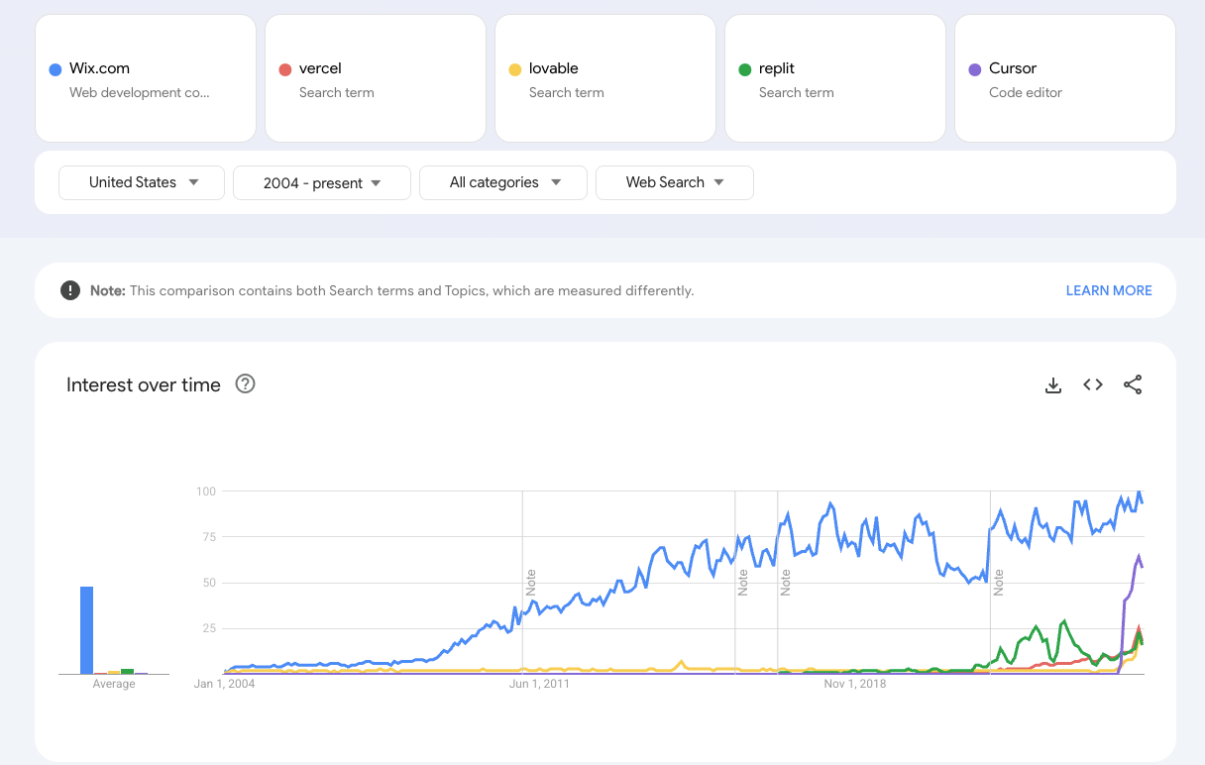Click the yellow lovable color dot

tap(515, 69)
